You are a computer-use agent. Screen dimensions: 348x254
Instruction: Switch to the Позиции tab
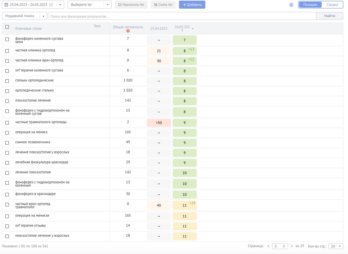tap(310, 5)
